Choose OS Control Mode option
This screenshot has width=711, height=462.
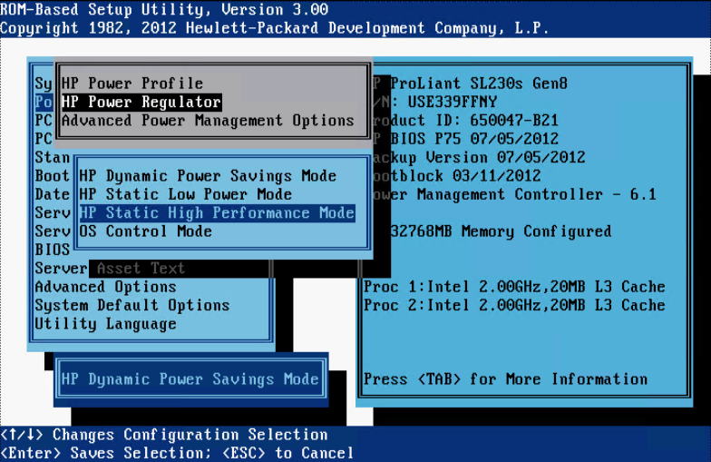click(145, 231)
